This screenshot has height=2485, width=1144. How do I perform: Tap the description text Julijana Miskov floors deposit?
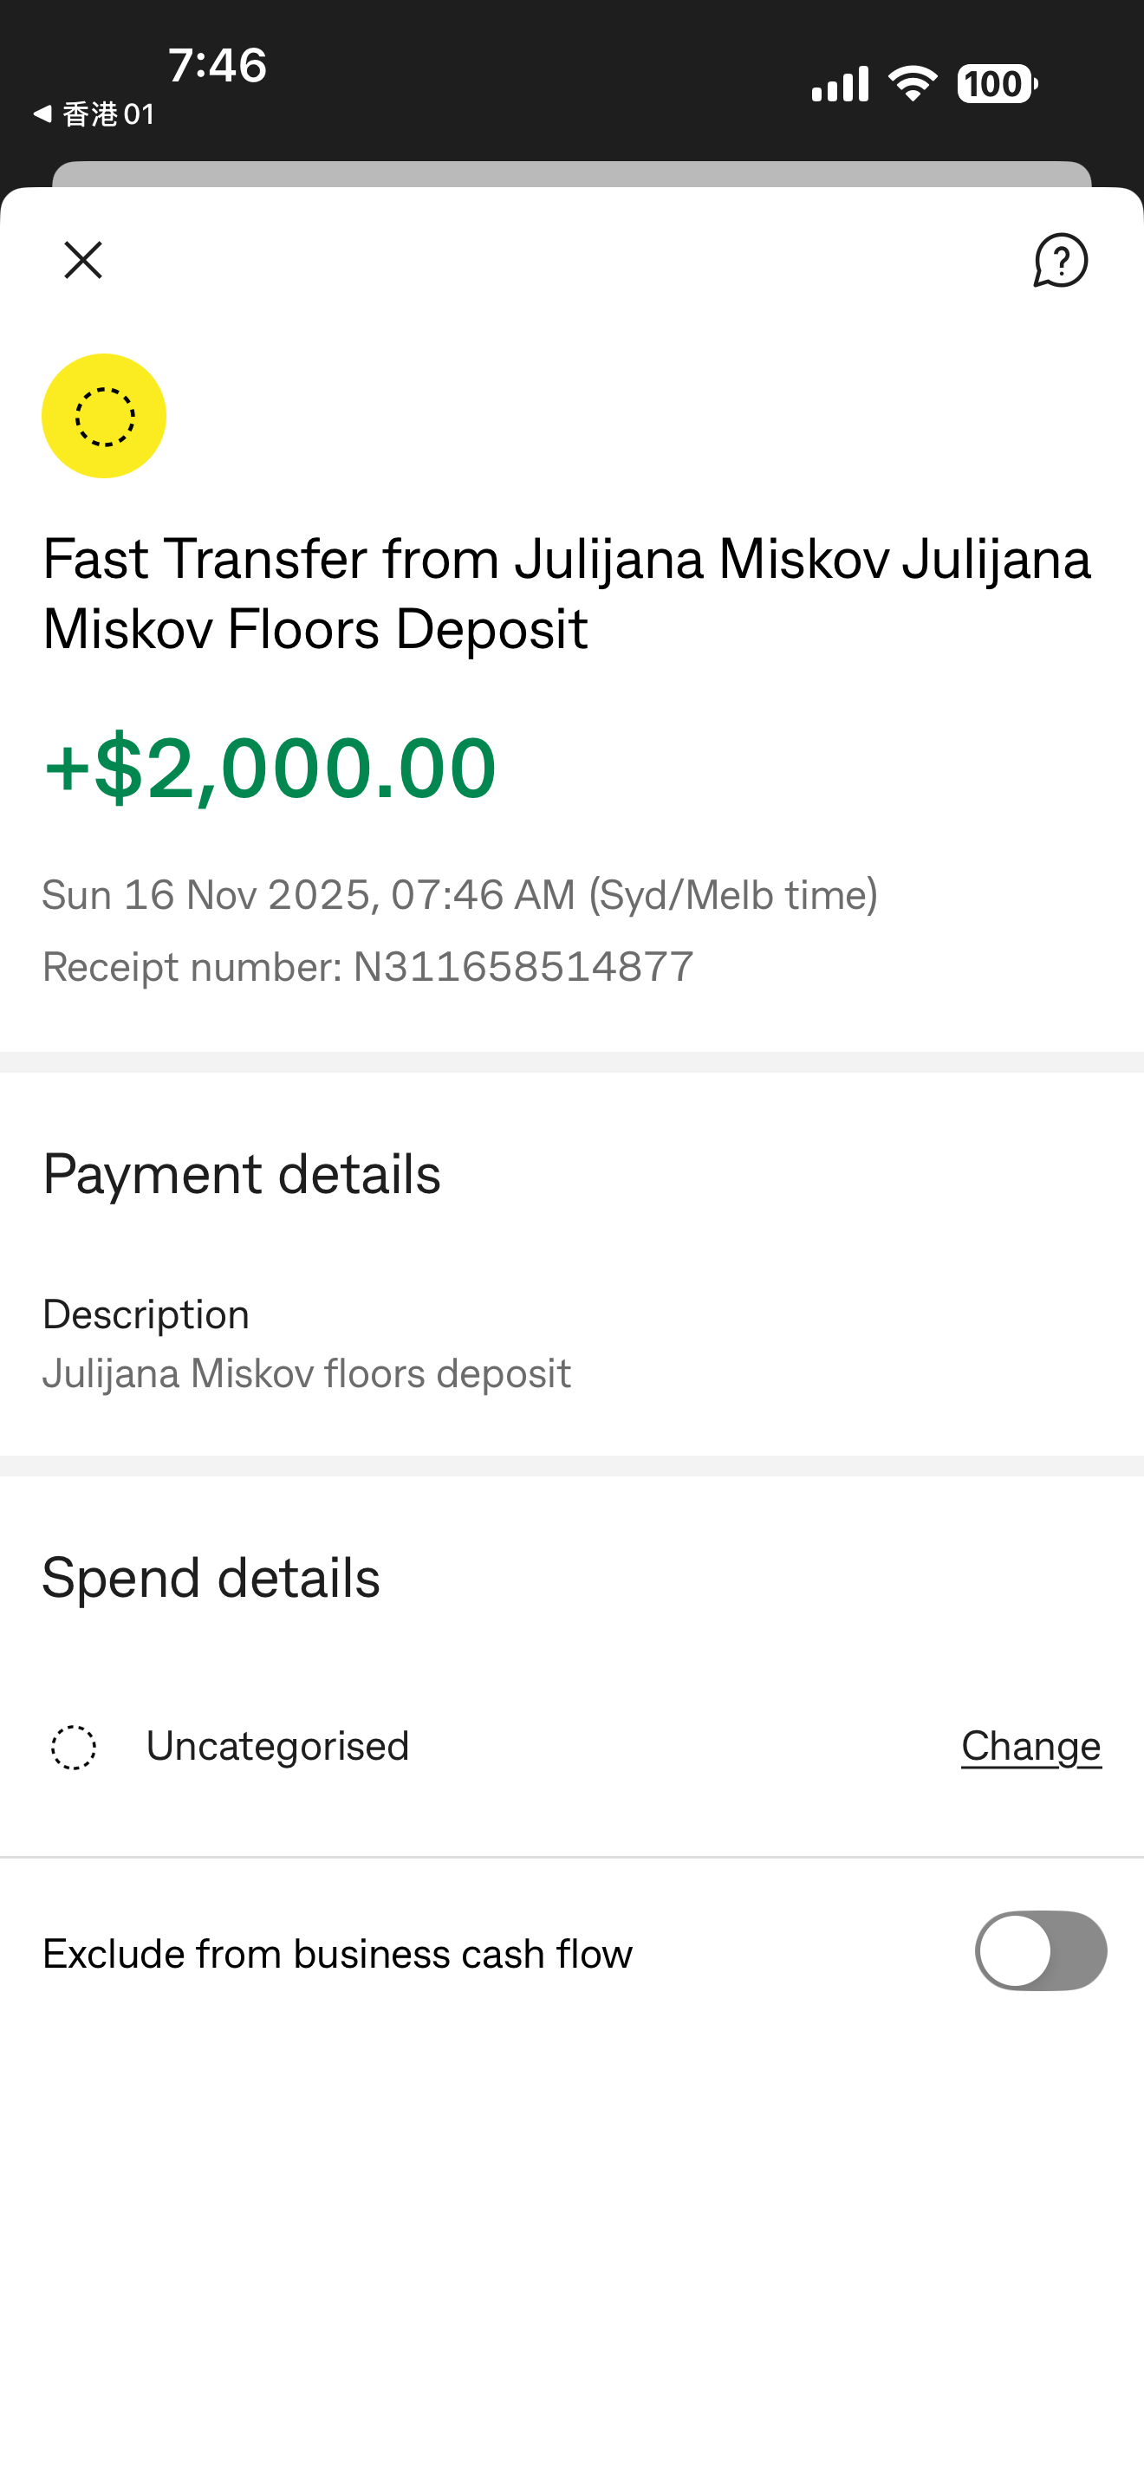tap(307, 1372)
